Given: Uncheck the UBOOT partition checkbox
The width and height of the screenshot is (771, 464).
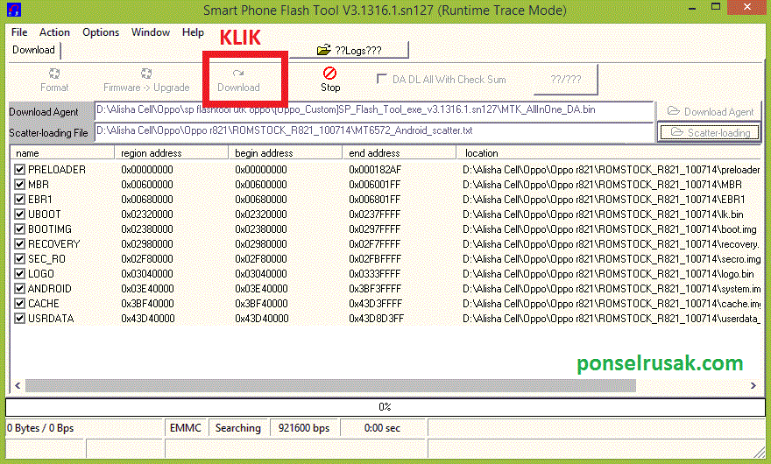Looking at the screenshot, I should pyautogui.click(x=19, y=214).
